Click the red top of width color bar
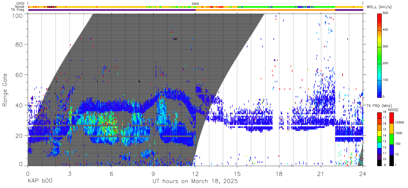 tap(379, 16)
